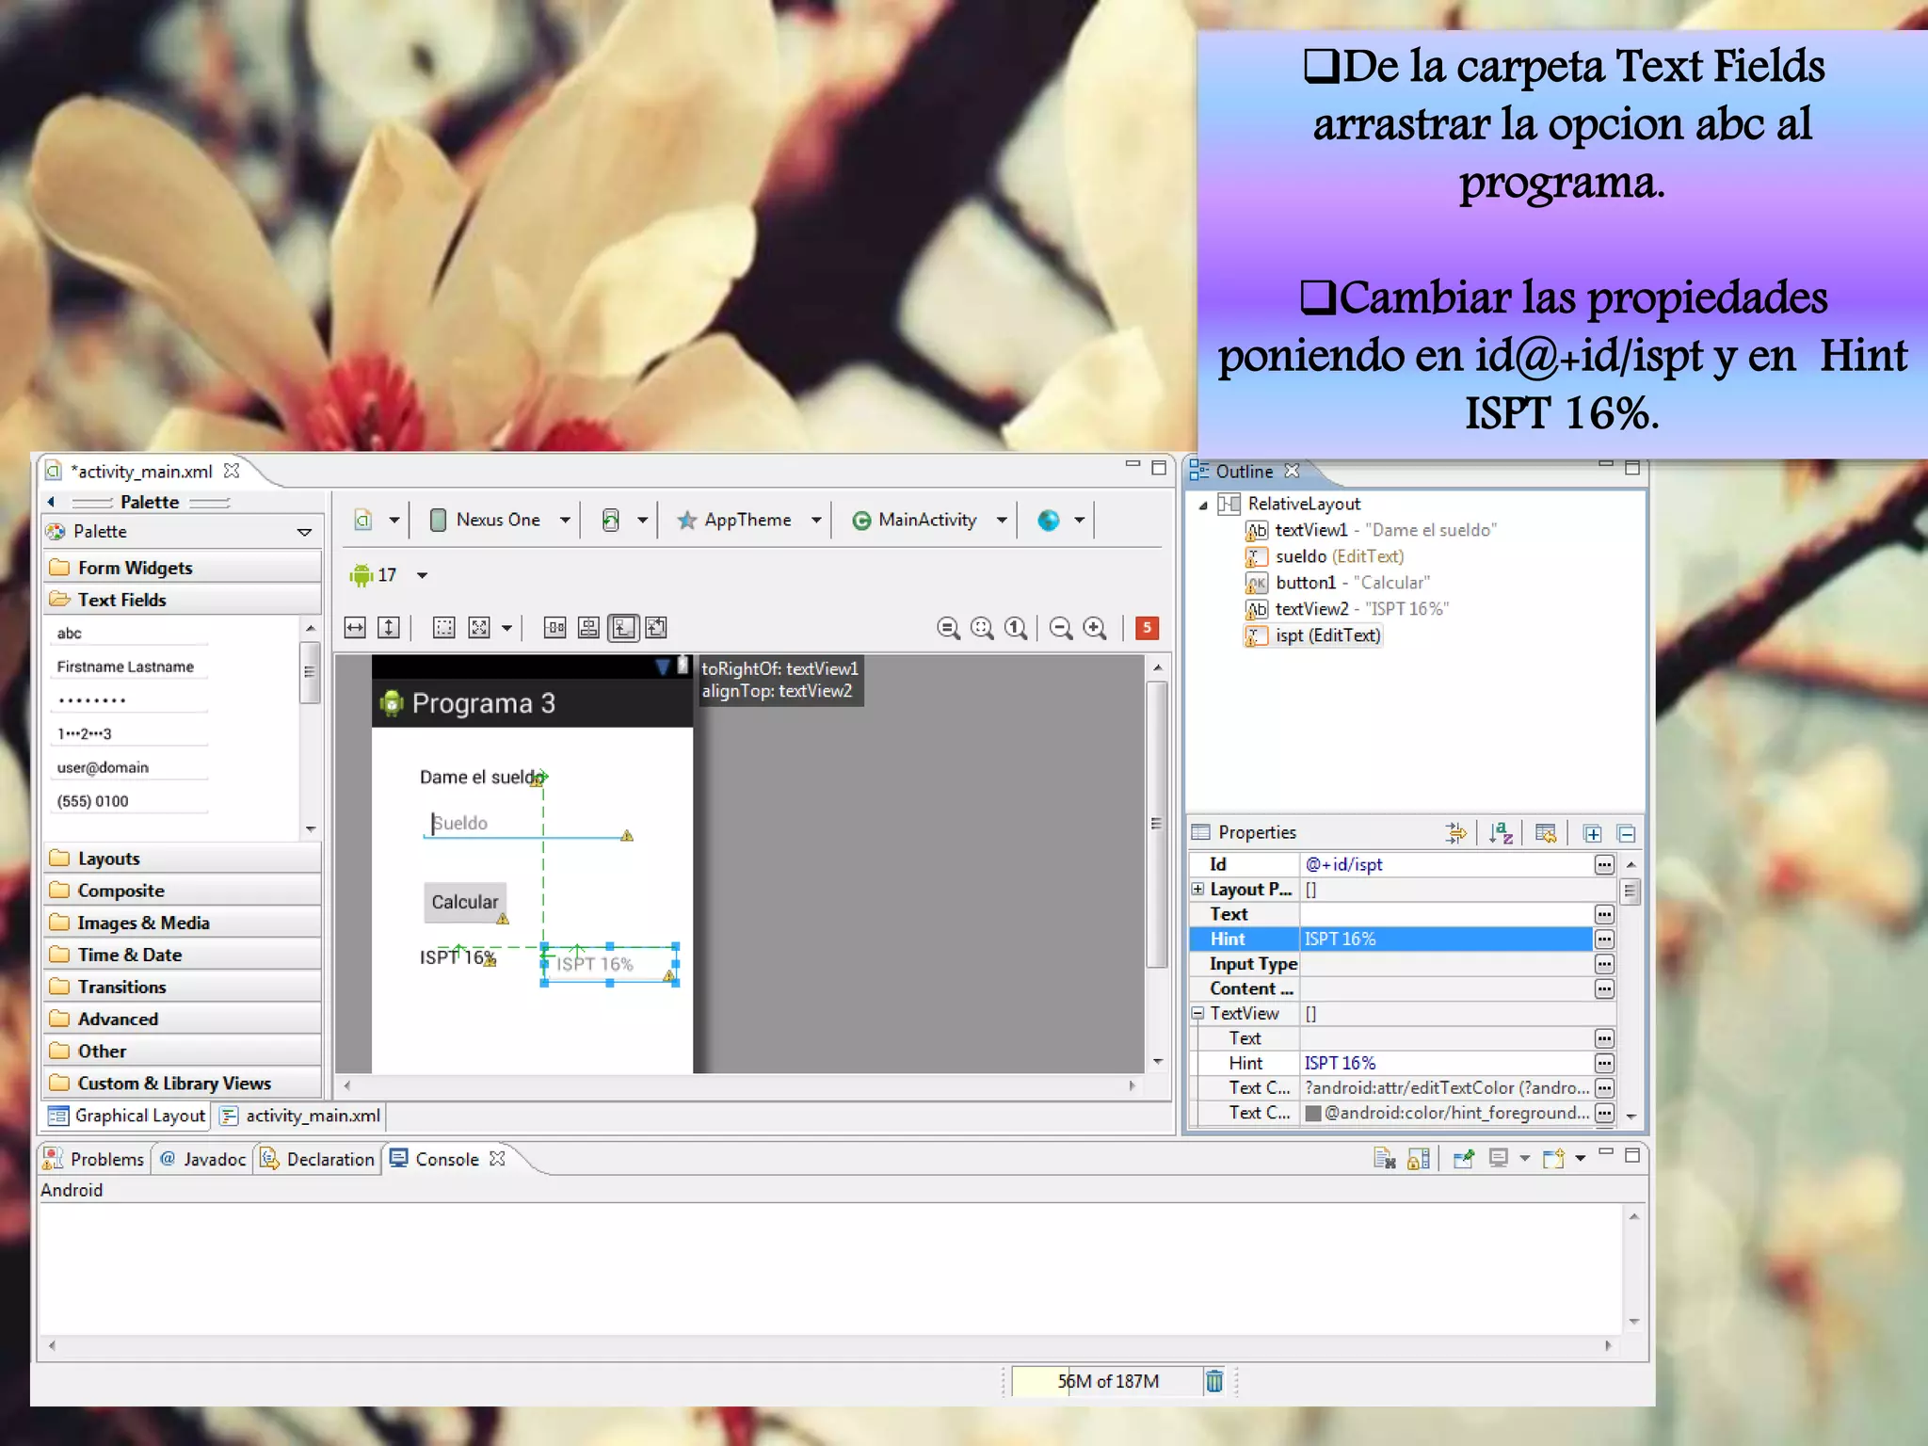Screen dimensions: 1928x1446
Task: Expand the Layout Parameters property group
Action: pos(1197,889)
